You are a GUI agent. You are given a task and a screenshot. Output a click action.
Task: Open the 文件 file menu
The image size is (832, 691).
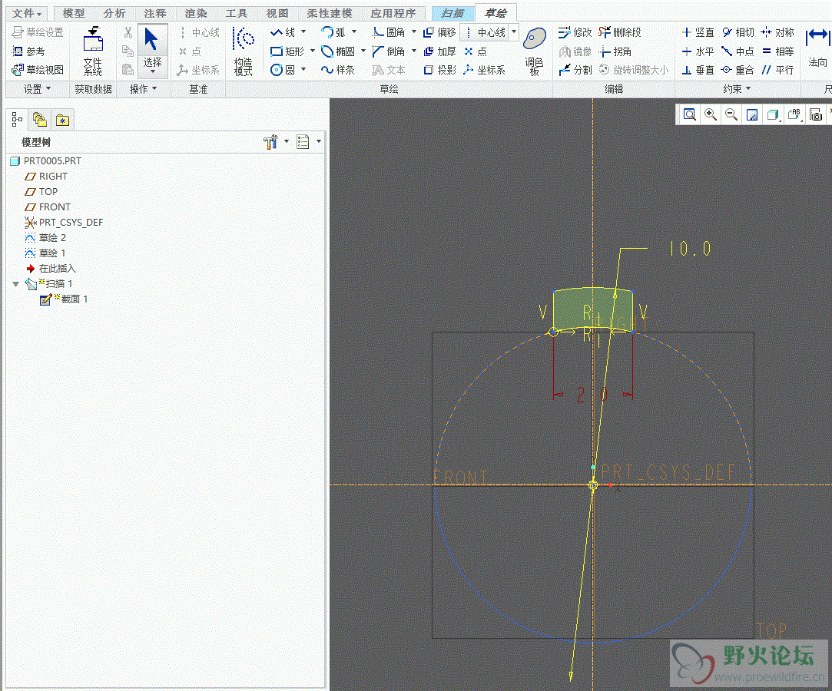(x=27, y=13)
